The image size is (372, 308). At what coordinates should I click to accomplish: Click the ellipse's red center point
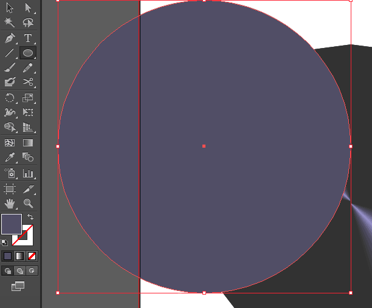[204, 146]
